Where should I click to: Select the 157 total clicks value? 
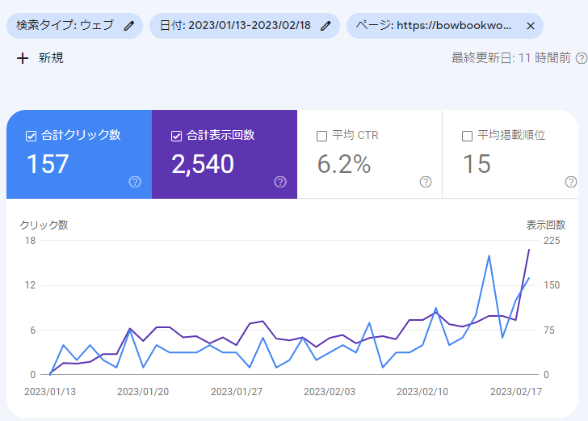[x=48, y=164]
